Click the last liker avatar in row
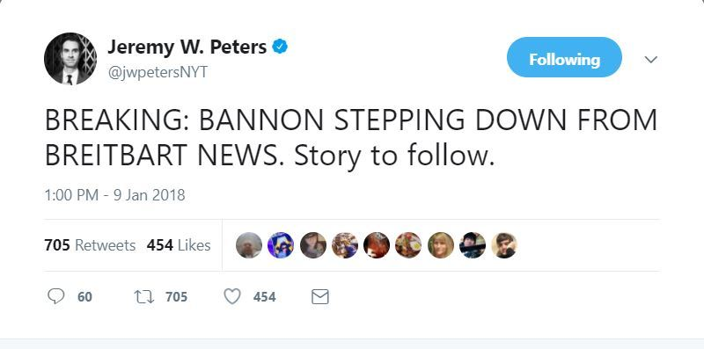This screenshot has width=704, height=349. tap(504, 245)
